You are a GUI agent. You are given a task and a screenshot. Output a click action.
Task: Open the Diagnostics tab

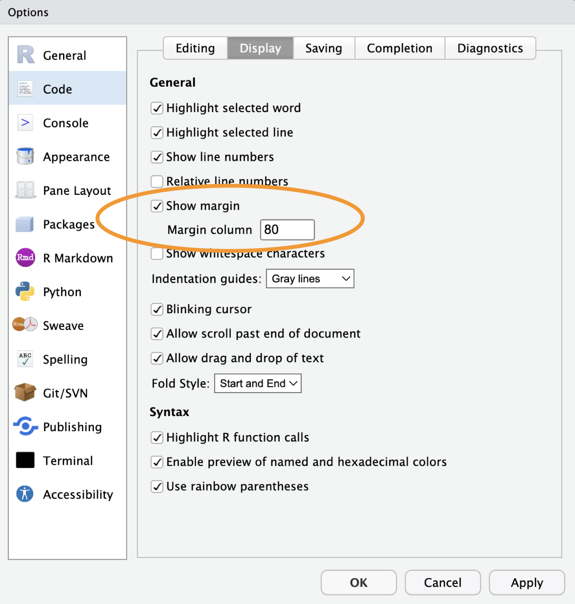[490, 48]
